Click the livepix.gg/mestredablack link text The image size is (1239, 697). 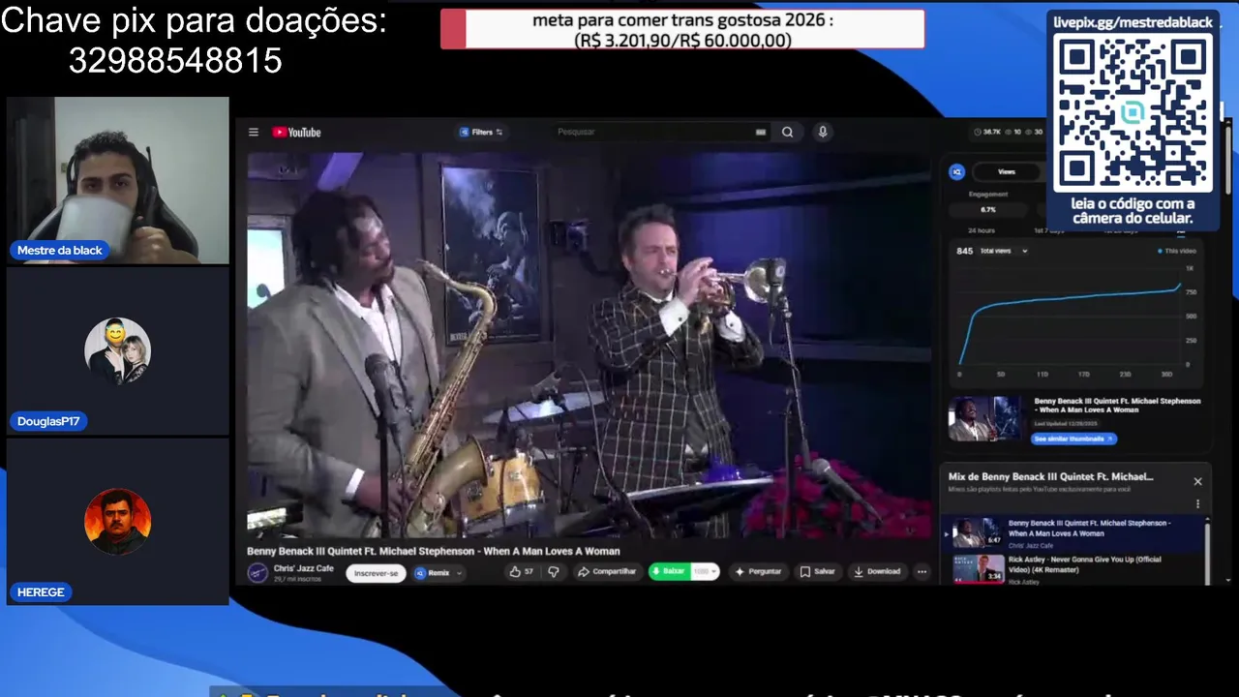[1133, 21]
